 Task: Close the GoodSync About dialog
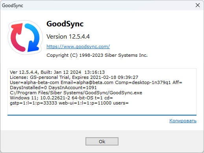pos(198,5)
